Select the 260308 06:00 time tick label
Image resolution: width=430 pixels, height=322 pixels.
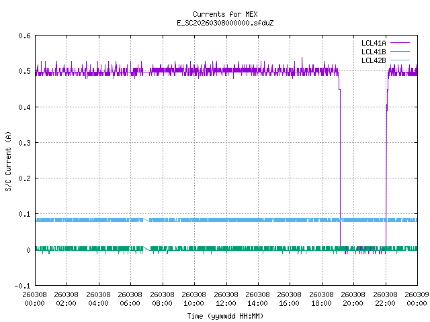(x=130, y=298)
